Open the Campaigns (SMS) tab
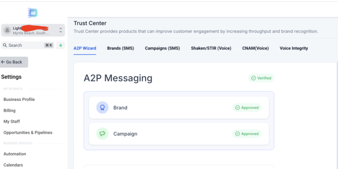 [162, 48]
